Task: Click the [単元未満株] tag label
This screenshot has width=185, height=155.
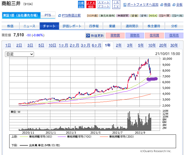Action: [x=107, y=16]
